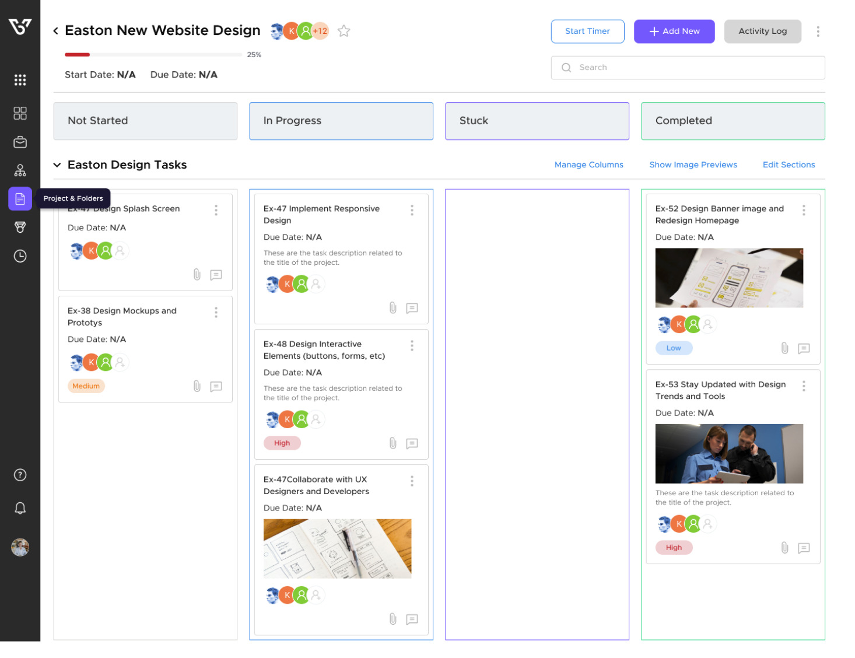Open the apps grid icon in sidebar

tap(20, 80)
